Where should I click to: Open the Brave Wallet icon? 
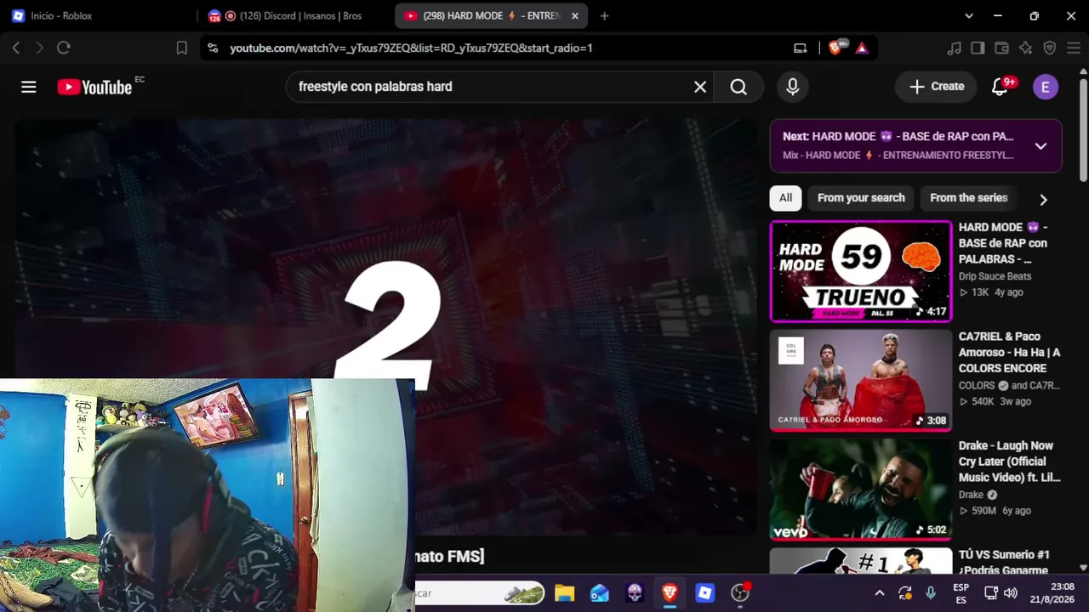(1001, 48)
